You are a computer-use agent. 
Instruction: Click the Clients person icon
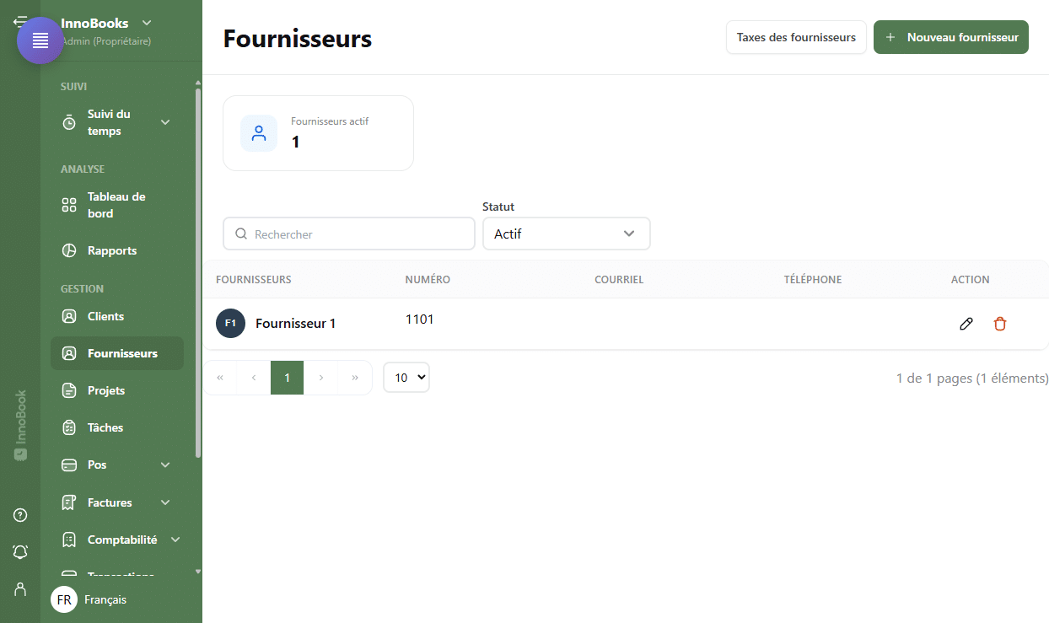coord(69,316)
